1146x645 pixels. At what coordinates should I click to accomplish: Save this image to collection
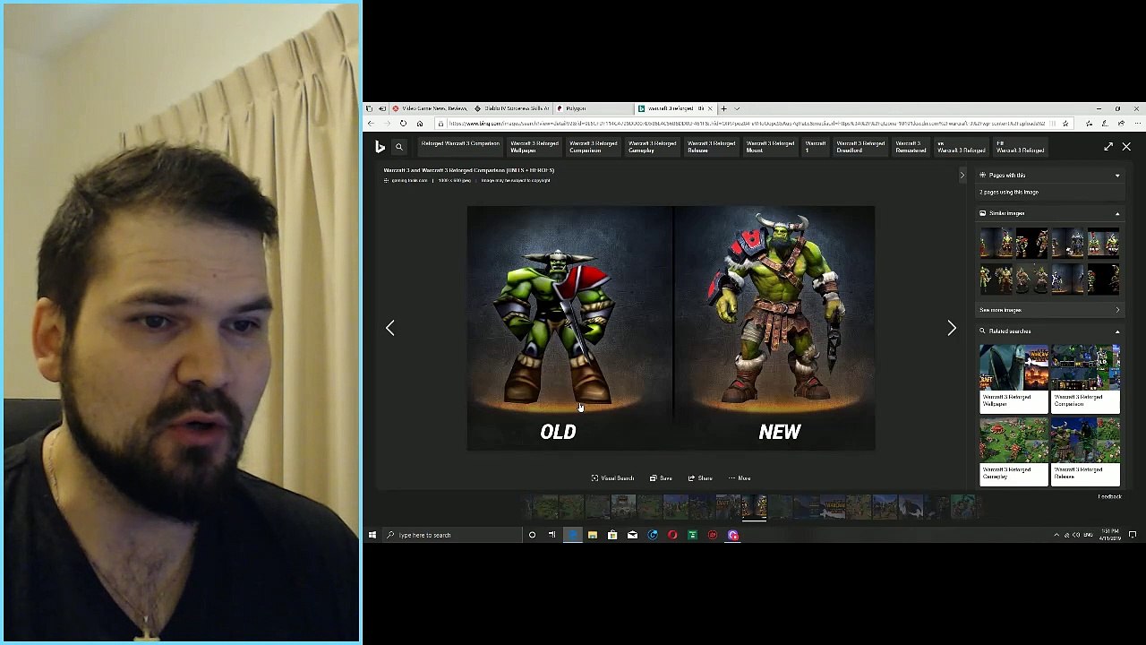click(661, 478)
